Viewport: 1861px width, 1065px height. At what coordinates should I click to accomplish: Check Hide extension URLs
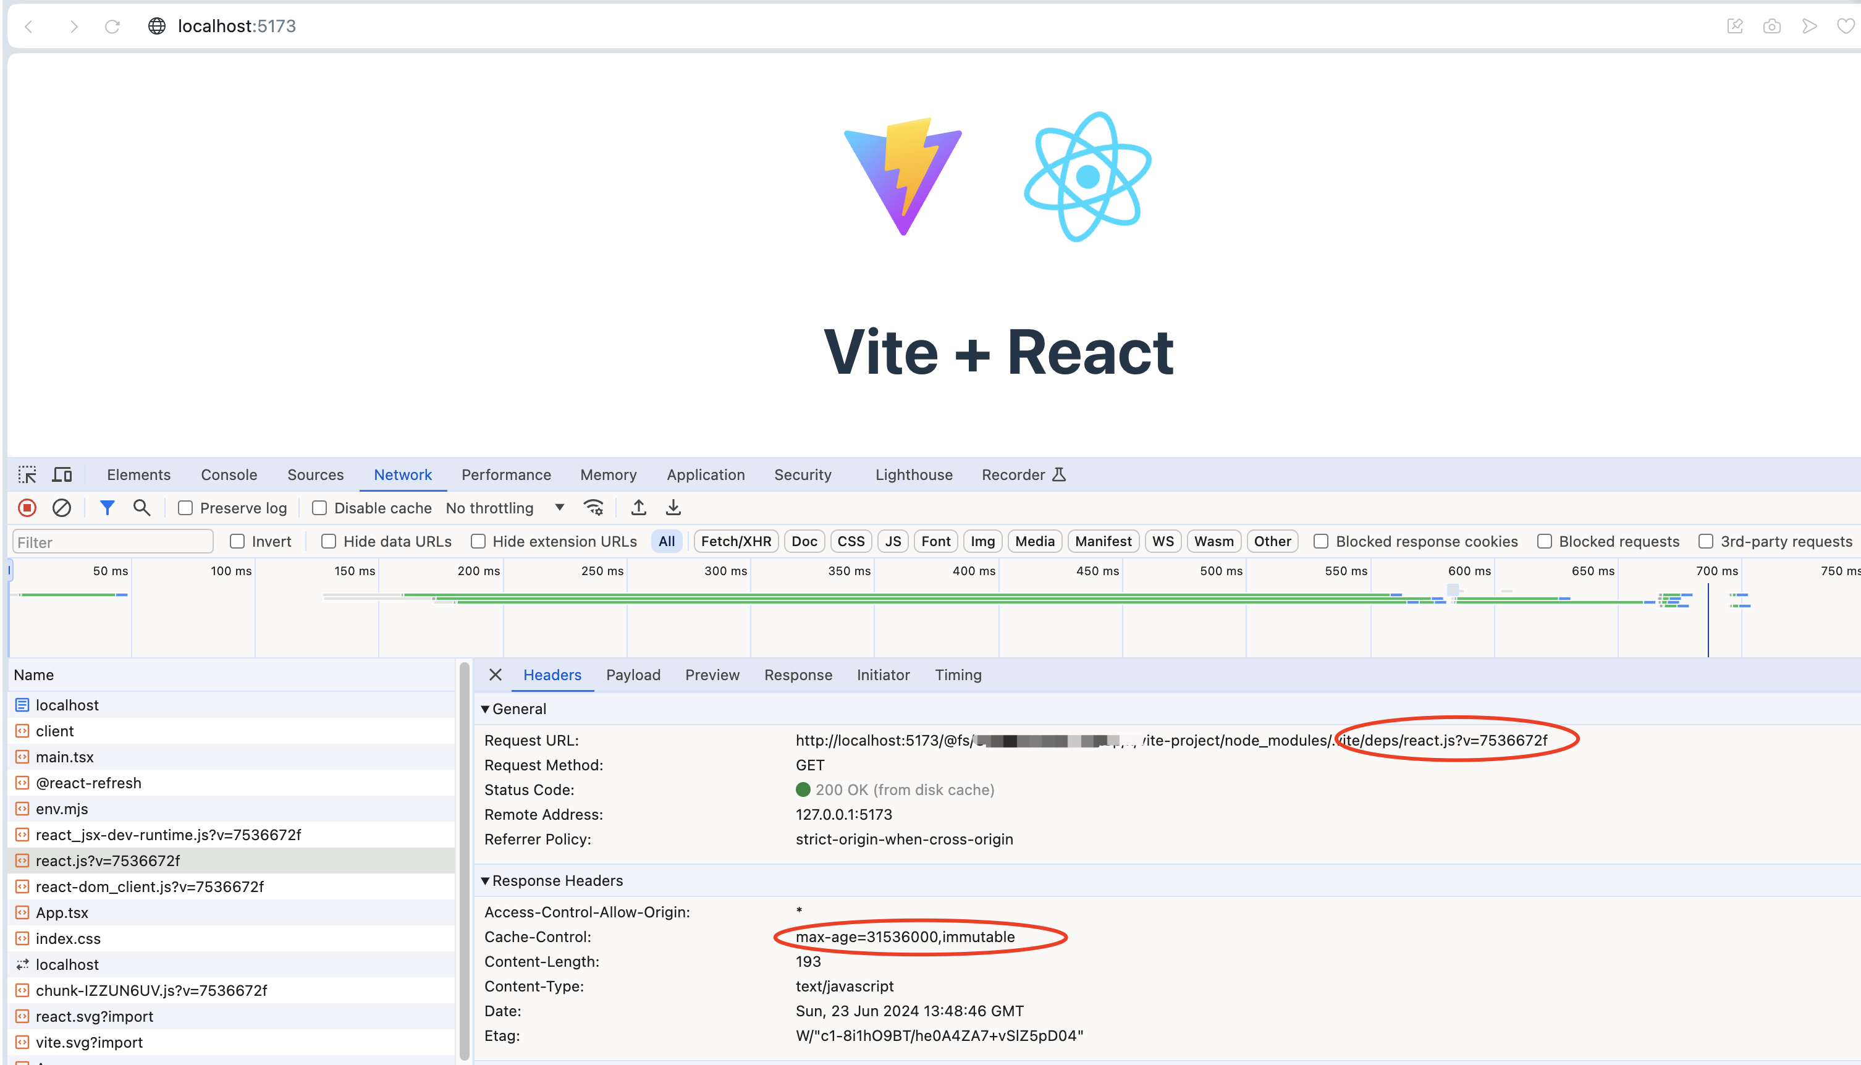[x=478, y=541]
